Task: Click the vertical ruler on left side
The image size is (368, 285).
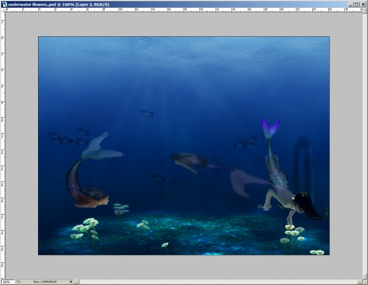Action: point(3,145)
